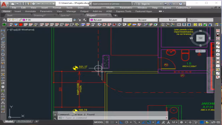Click the Layer Properties manager icon

5,20
